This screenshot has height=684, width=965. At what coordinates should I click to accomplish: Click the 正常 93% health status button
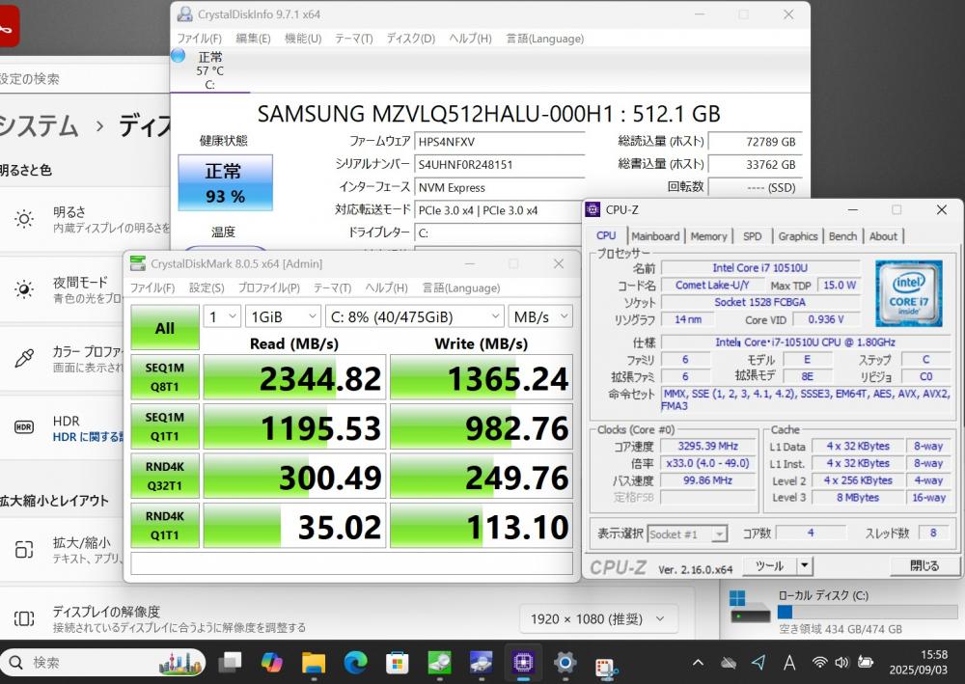[225, 182]
